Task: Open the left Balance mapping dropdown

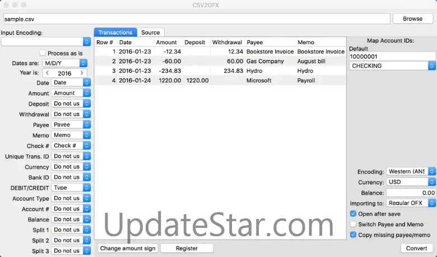Action: pos(71,219)
